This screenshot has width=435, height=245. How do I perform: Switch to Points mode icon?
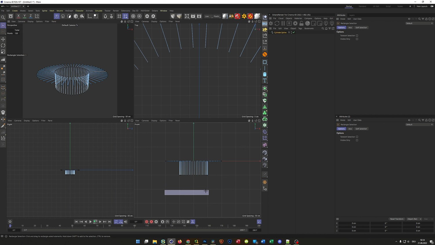pyautogui.click(x=57, y=16)
